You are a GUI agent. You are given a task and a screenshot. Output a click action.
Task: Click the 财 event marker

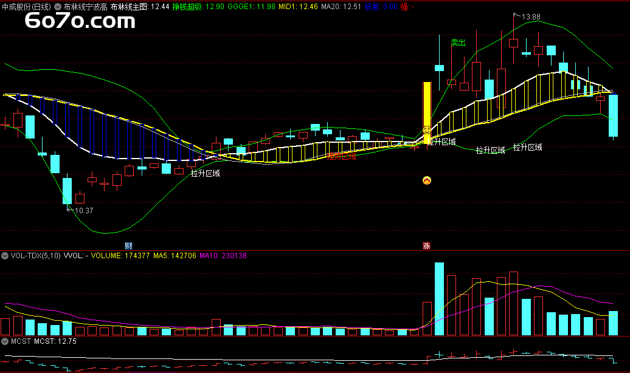click(x=128, y=245)
